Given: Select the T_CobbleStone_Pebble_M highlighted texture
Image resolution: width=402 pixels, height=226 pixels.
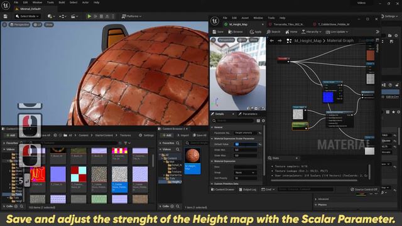Looking at the screenshot, I should tap(119, 180).
